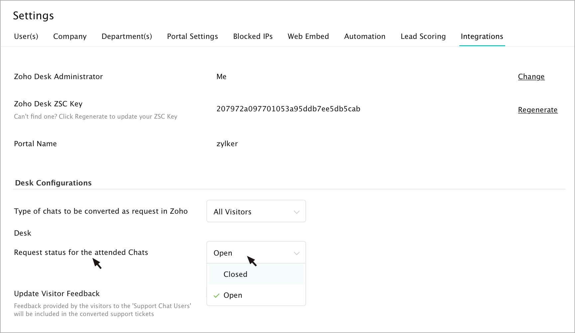Open the Lead Scoring tab

click(423, 37)
